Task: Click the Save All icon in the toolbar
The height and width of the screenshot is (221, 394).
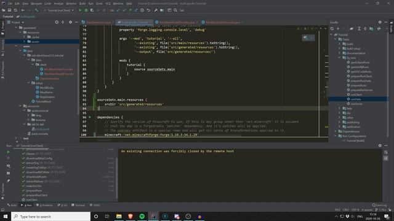Action: coord(10,10)
